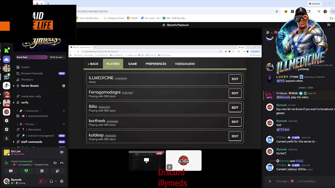Click the « Back tab
Viewport: 335px width, 188px height.
click(93, 64)
